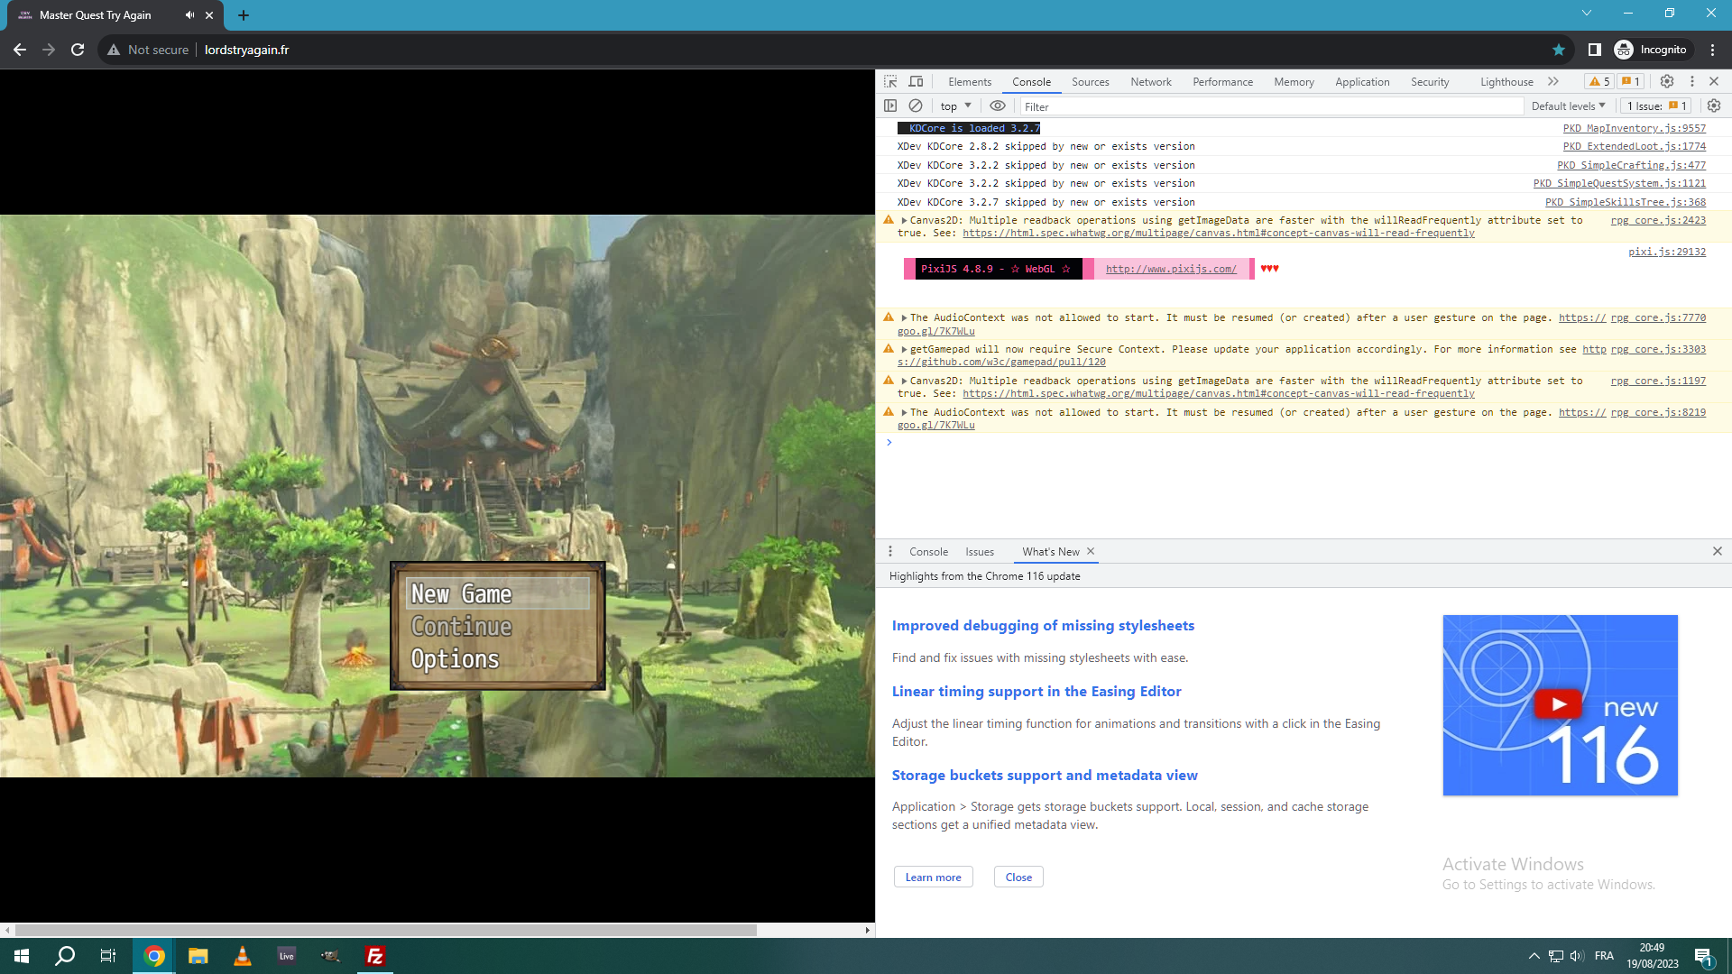Open DevTools main settings gear
This screenshot has height=974, width=1732.
coord(1667,81)
